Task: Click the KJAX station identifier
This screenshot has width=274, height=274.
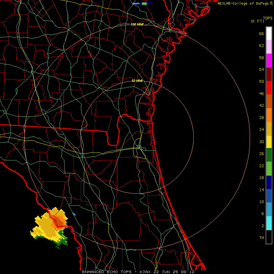Action: [146, 272]
